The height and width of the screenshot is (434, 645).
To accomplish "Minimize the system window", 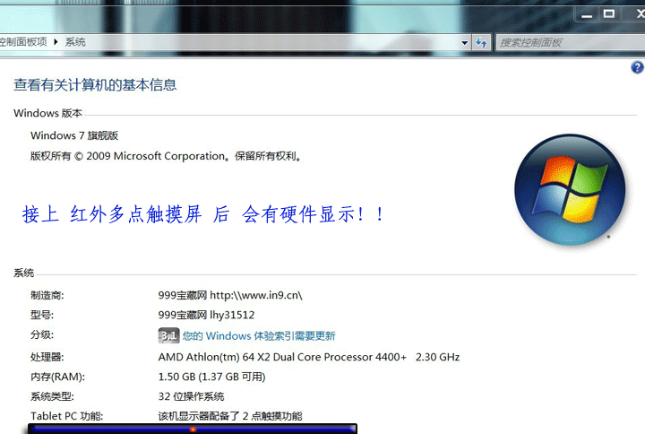I will click(x=587, y=14).
